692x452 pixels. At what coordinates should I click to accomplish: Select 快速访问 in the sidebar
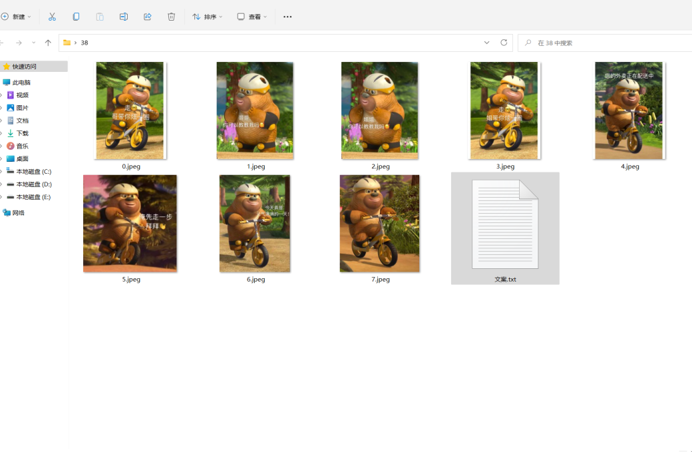tap(34, 66)
